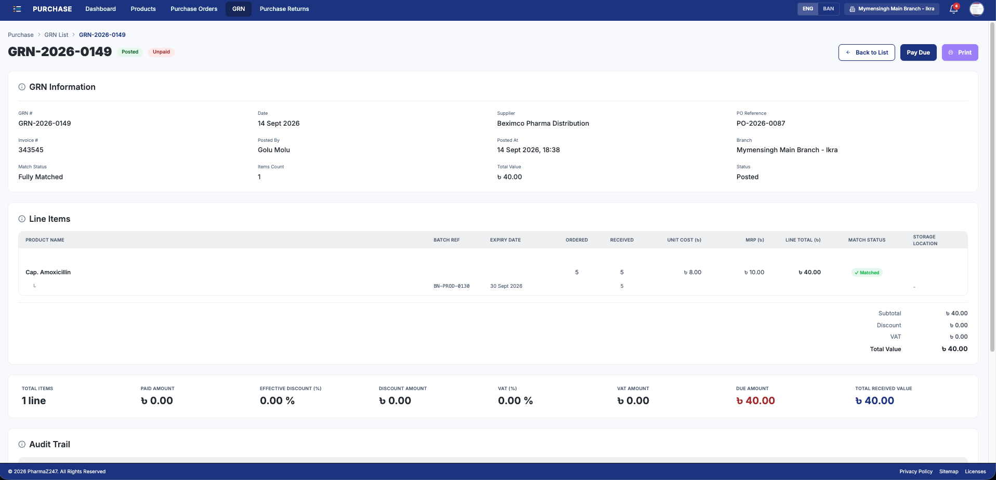Click the invoice number 343545
This screenshot has height=480, width=996.
coord(31,150)
